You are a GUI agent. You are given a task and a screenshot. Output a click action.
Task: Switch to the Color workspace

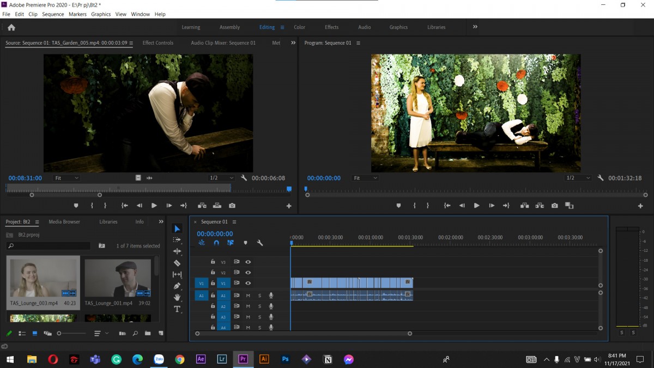tap(300, 27)
